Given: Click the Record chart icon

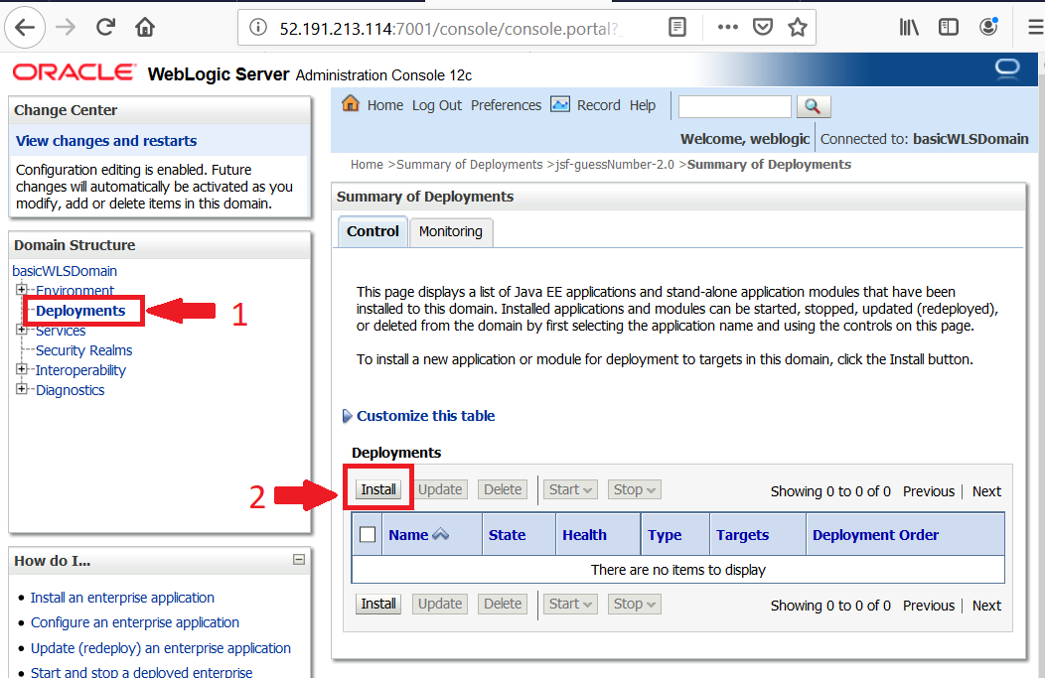Looking at the screenshot, I should click(x=560, y=104).
